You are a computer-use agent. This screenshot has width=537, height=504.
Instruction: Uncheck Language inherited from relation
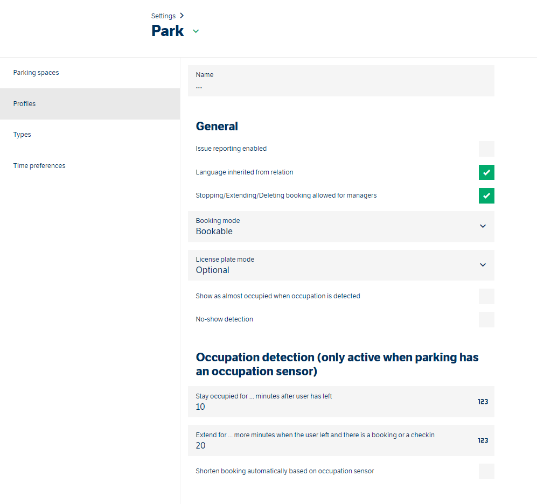486,172
